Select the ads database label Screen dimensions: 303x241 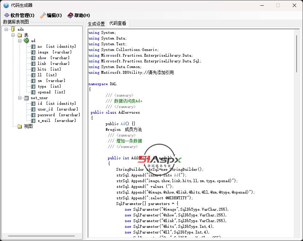pos(21,29)
